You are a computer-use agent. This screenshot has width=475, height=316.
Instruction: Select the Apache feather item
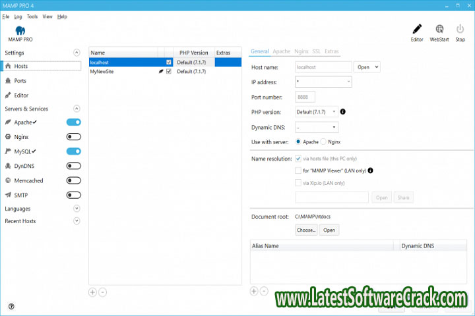pos(20,122)
